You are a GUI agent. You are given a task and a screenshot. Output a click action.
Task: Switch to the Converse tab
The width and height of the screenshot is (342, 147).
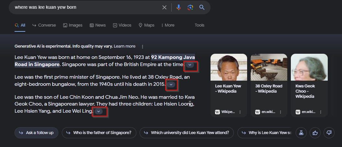(x=44, y=25)
